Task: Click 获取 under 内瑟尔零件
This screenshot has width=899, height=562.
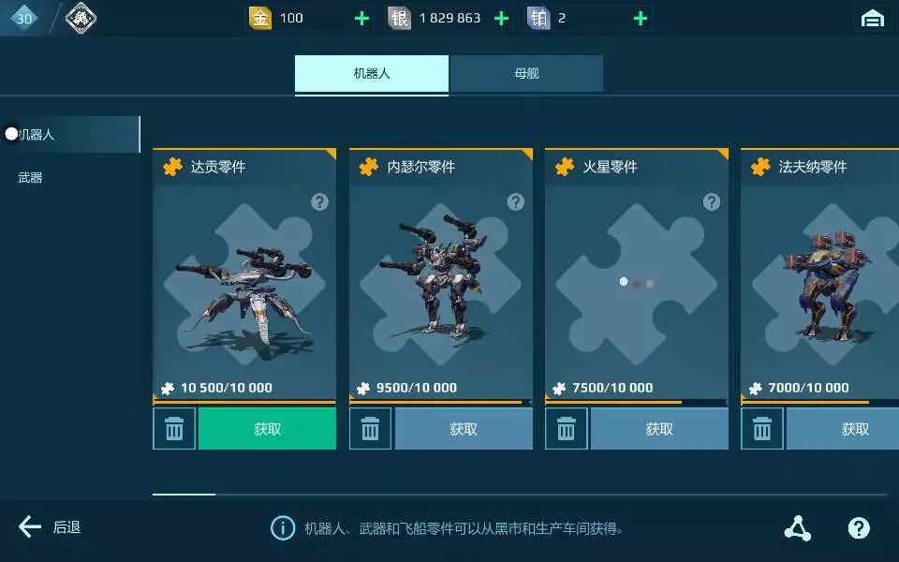Action: (x=464, y=428)
